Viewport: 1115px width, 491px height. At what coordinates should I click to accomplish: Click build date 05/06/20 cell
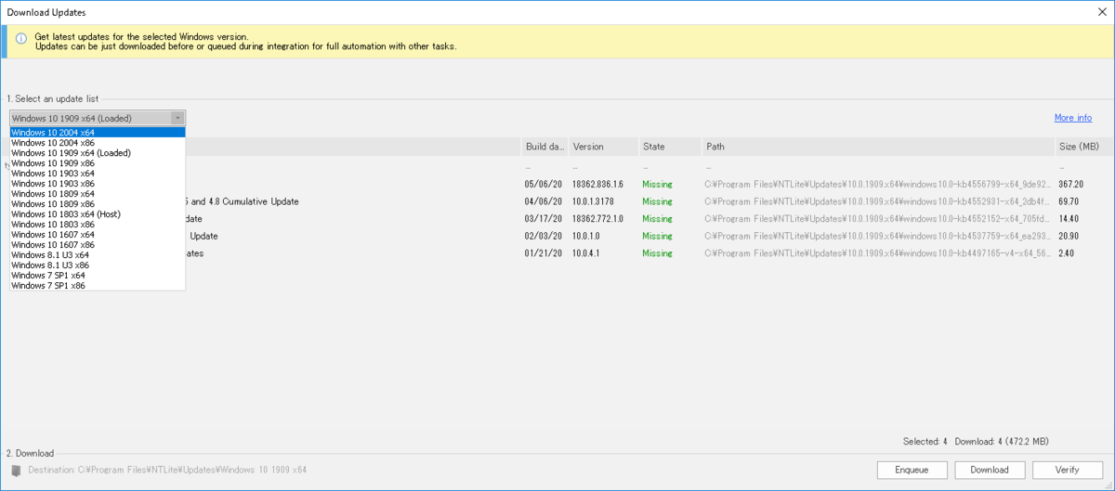[544, 185]
